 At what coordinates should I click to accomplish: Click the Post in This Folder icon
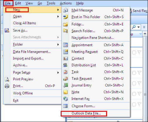65,17
